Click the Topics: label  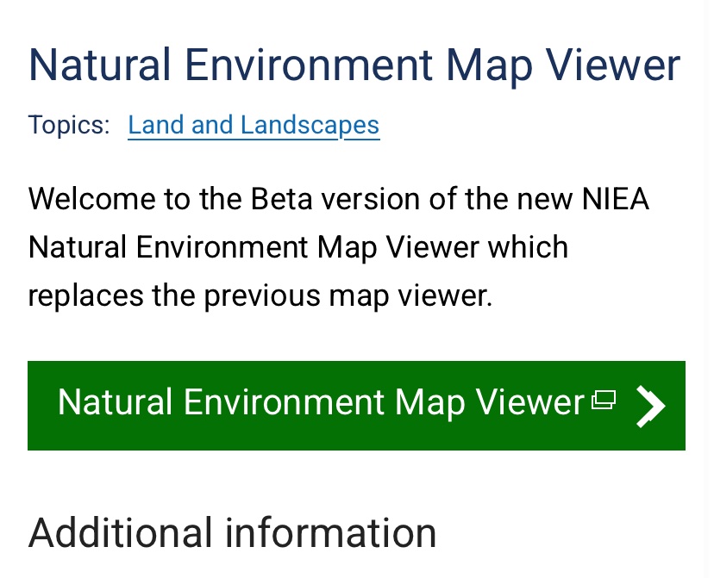69,125
